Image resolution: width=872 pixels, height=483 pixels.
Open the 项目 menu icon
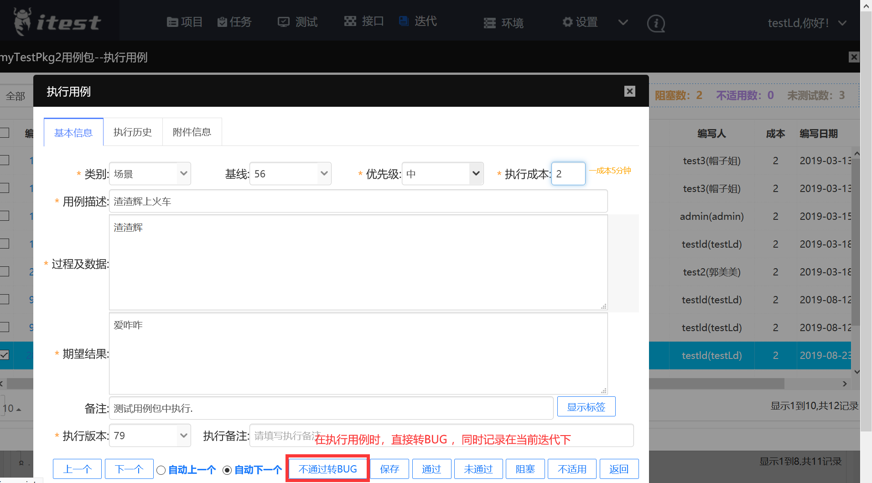(172, 22)
